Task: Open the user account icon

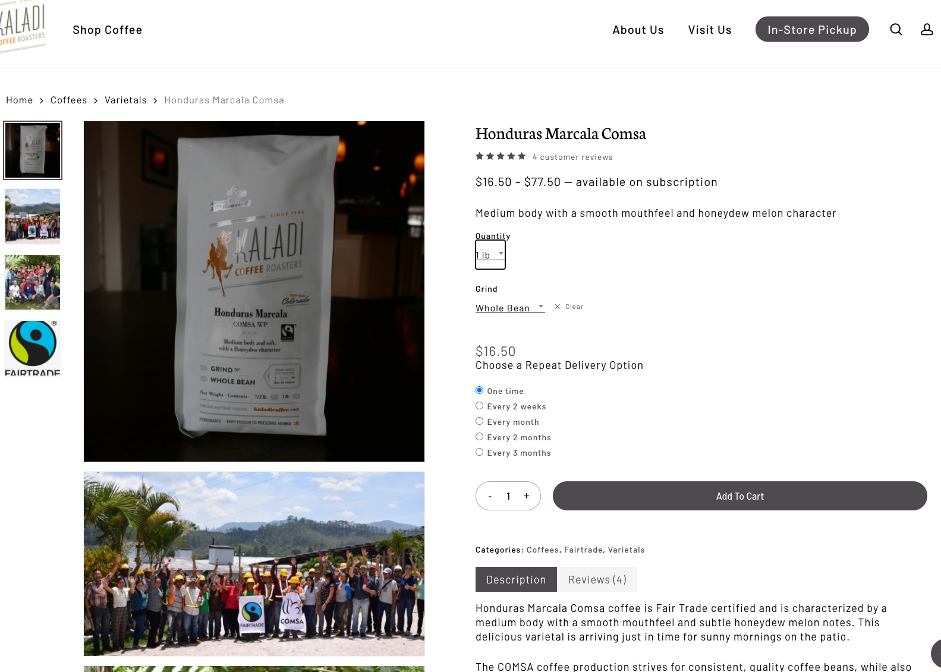Action: [927, 29]
